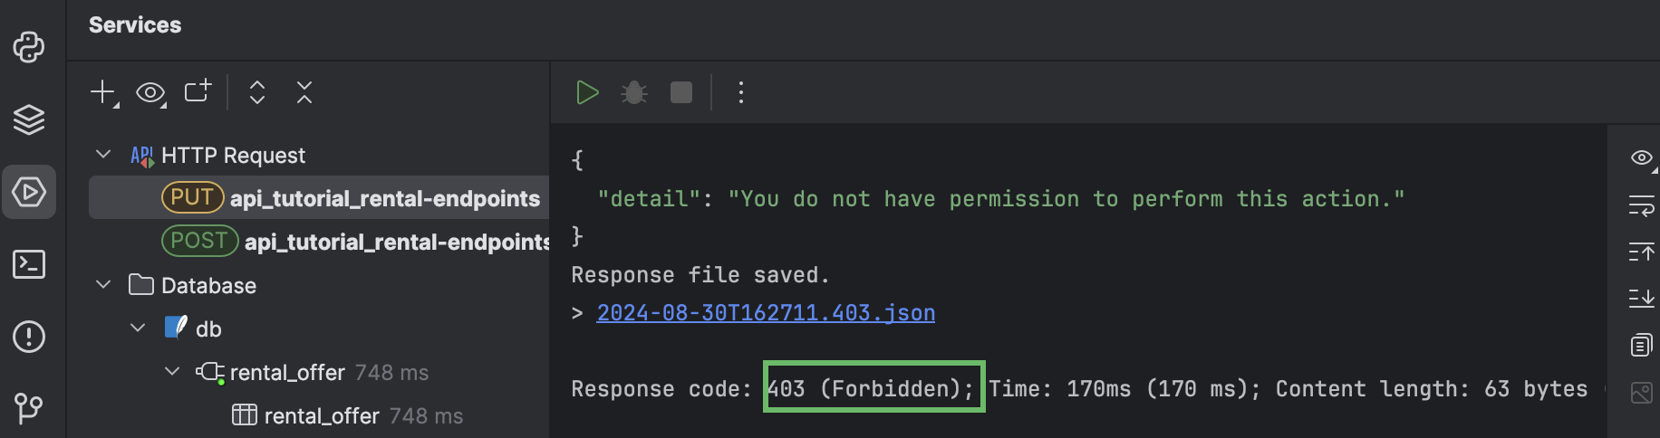The image size is (1660, 438).
Task: Open the Terminal tool window
Action: tap(29, 264)
